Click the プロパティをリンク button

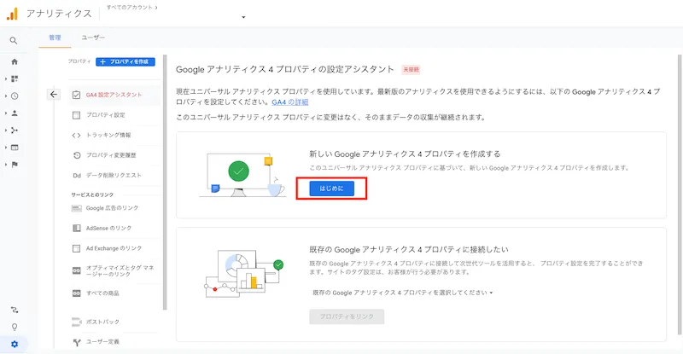pyautogui.click(x=347, y=316)
